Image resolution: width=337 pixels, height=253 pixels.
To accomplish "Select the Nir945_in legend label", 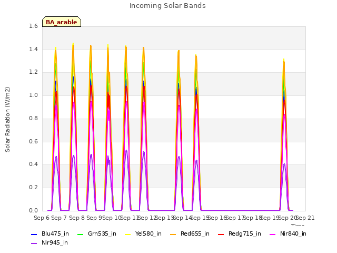I will (x=55, y=243).
